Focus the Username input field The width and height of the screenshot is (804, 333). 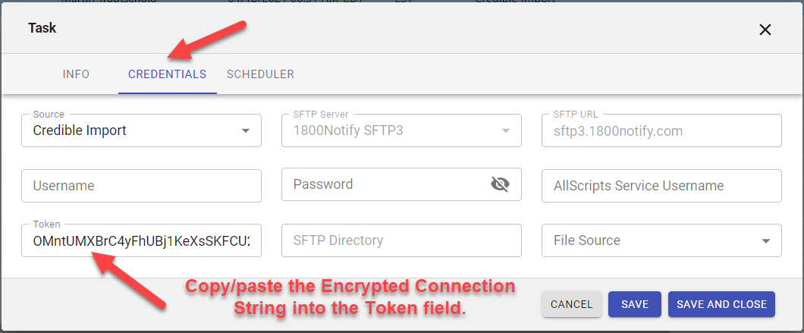click(x=141, y=186)
